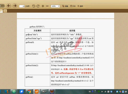Click the text 这个请求将返回 5
Screen dimensions: 128x94
[x=59, y=62]
